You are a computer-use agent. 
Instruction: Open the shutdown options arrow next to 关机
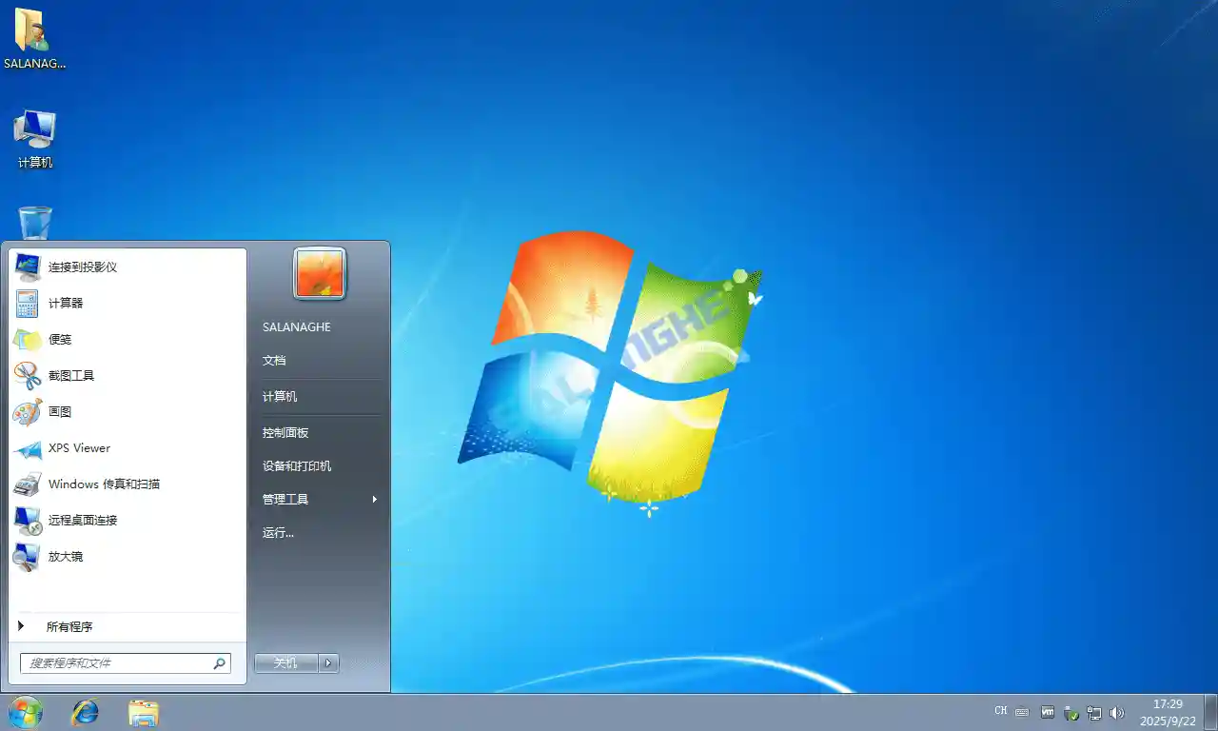pyautogui.click(x=328, y=662)
